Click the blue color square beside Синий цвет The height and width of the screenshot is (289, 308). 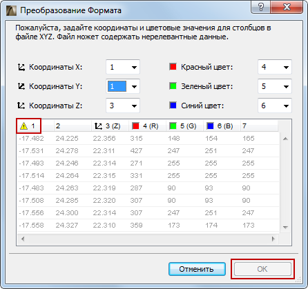(x=173, y=106)
